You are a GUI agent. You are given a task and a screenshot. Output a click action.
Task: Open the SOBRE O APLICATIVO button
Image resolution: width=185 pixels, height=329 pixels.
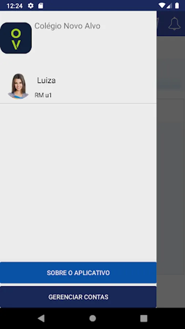[78, 273]
